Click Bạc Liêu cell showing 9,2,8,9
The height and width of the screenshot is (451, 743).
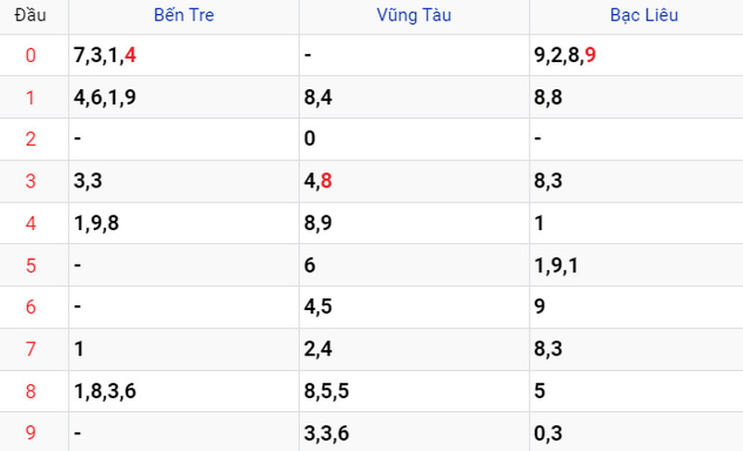(x=636, y=56)
